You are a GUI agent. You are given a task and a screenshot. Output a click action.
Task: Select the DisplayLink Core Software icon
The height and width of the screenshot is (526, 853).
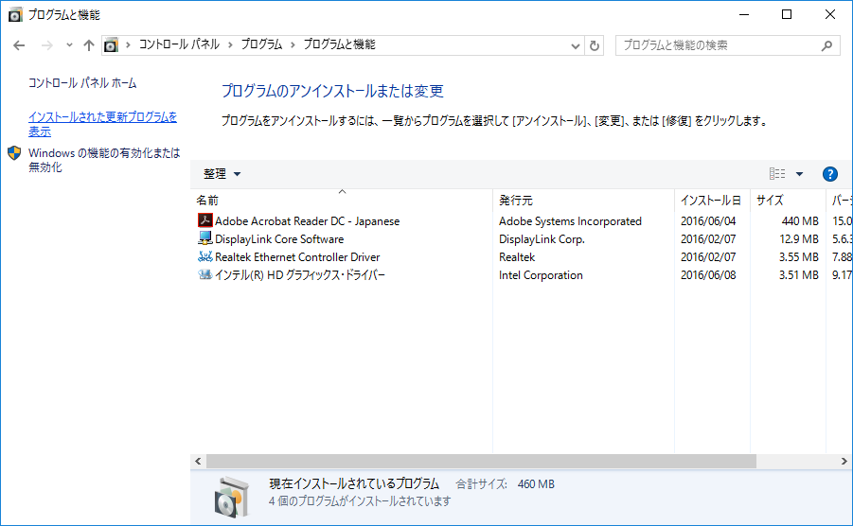click(205, 239)
